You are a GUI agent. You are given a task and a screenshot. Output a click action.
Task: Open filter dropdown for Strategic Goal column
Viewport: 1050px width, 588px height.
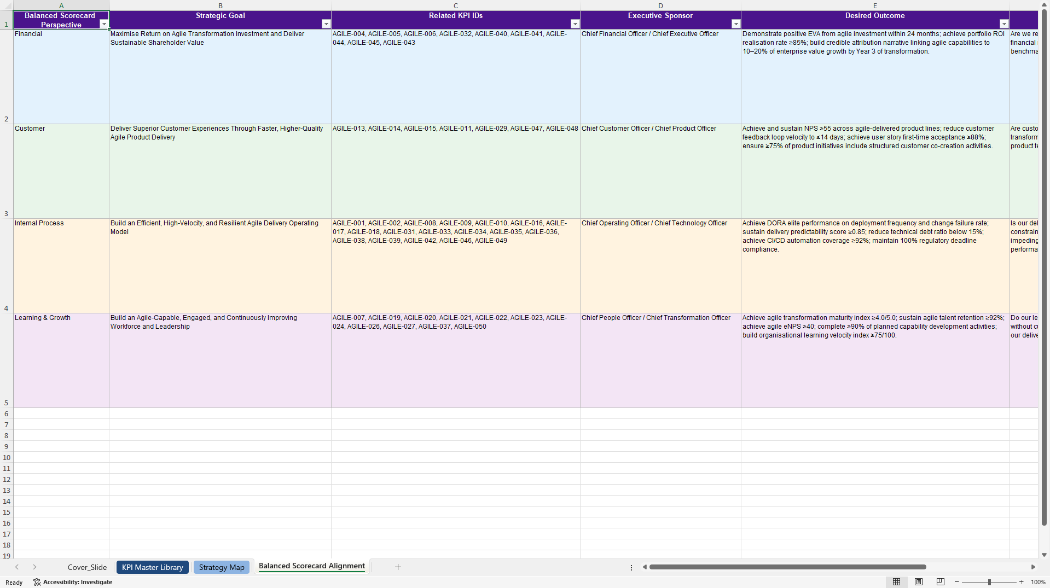326,24
